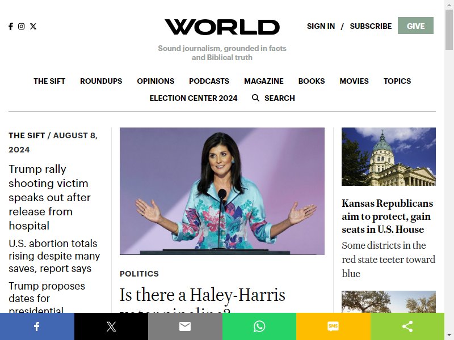Read Trump rally shooting victim story
Screen dimensions: 454x340
49,197
